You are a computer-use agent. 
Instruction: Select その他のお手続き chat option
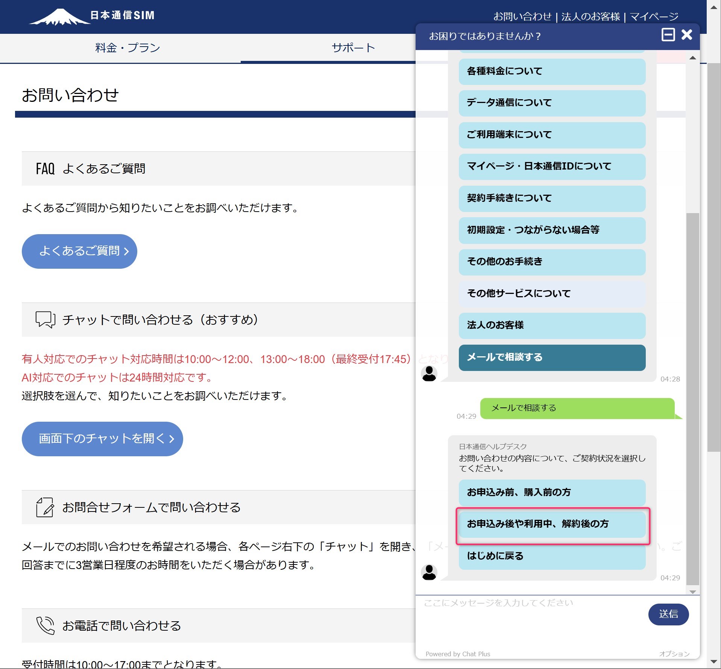coord(552,262)
